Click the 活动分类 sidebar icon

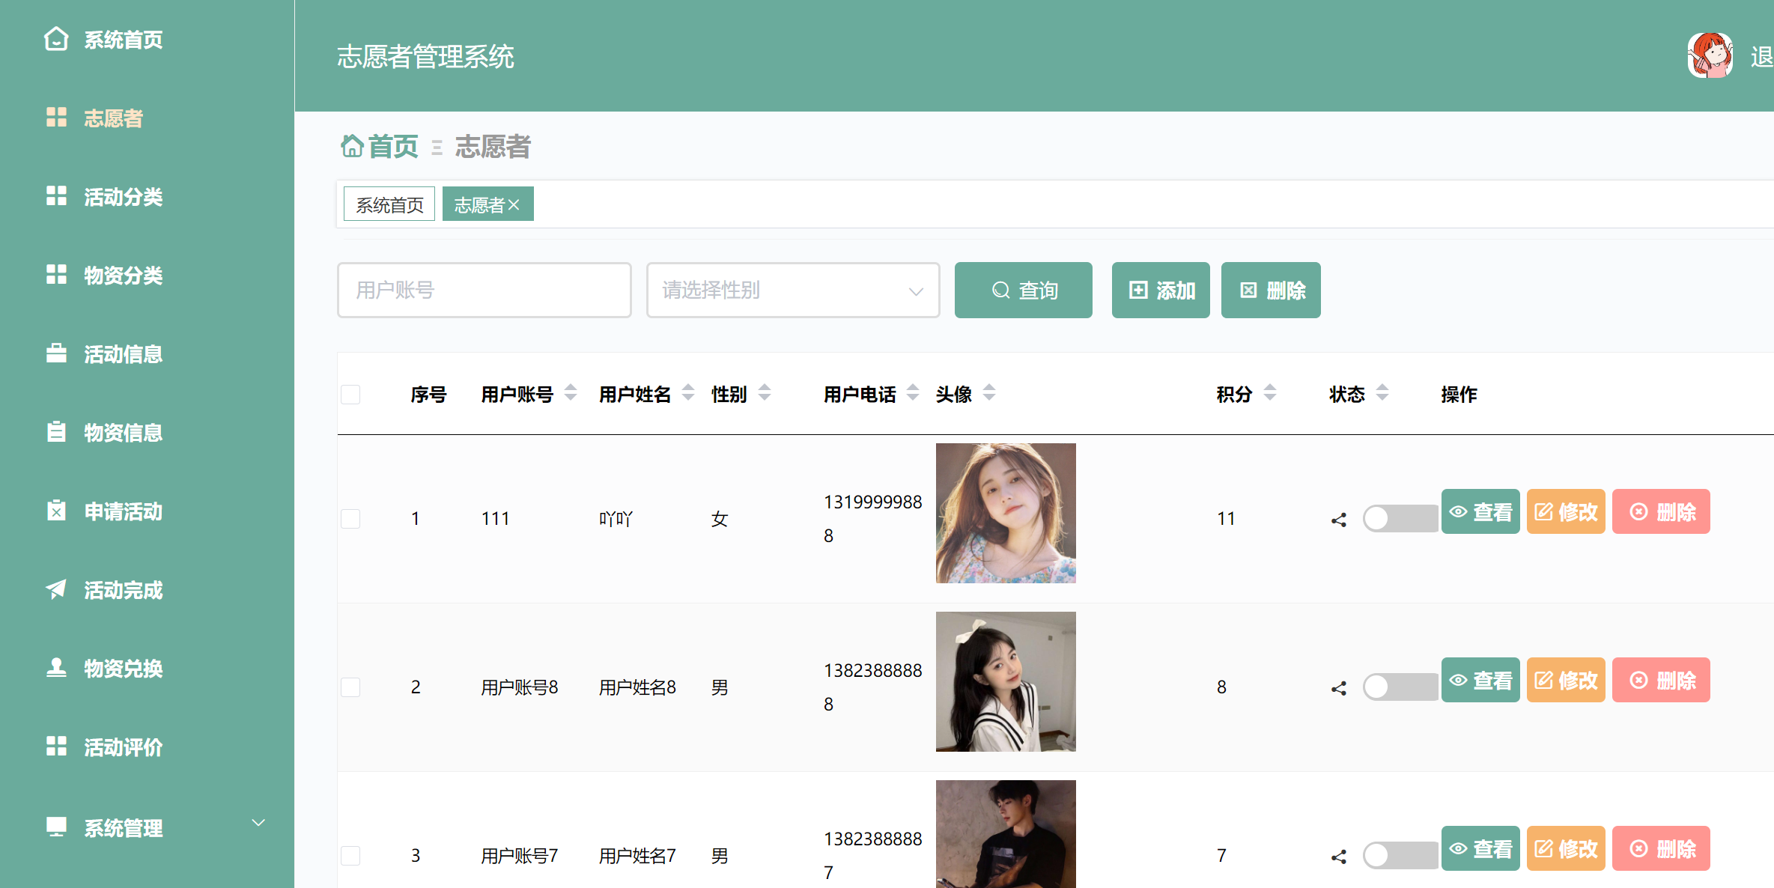[x=56, y=196]
